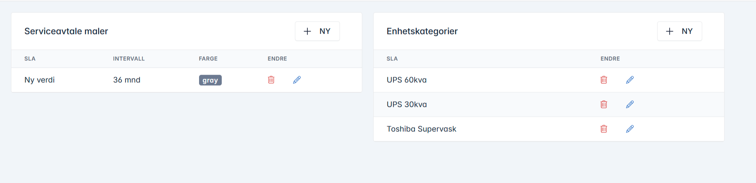
Task: Edit the Toshiba Supervask category
Action: [x=630, y=129]
